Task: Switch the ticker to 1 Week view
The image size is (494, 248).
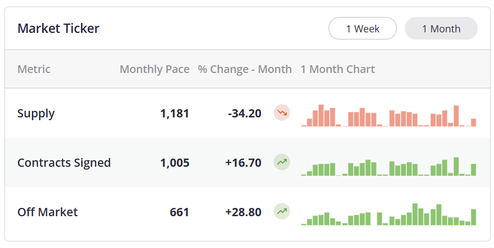Action: (363, 29)
